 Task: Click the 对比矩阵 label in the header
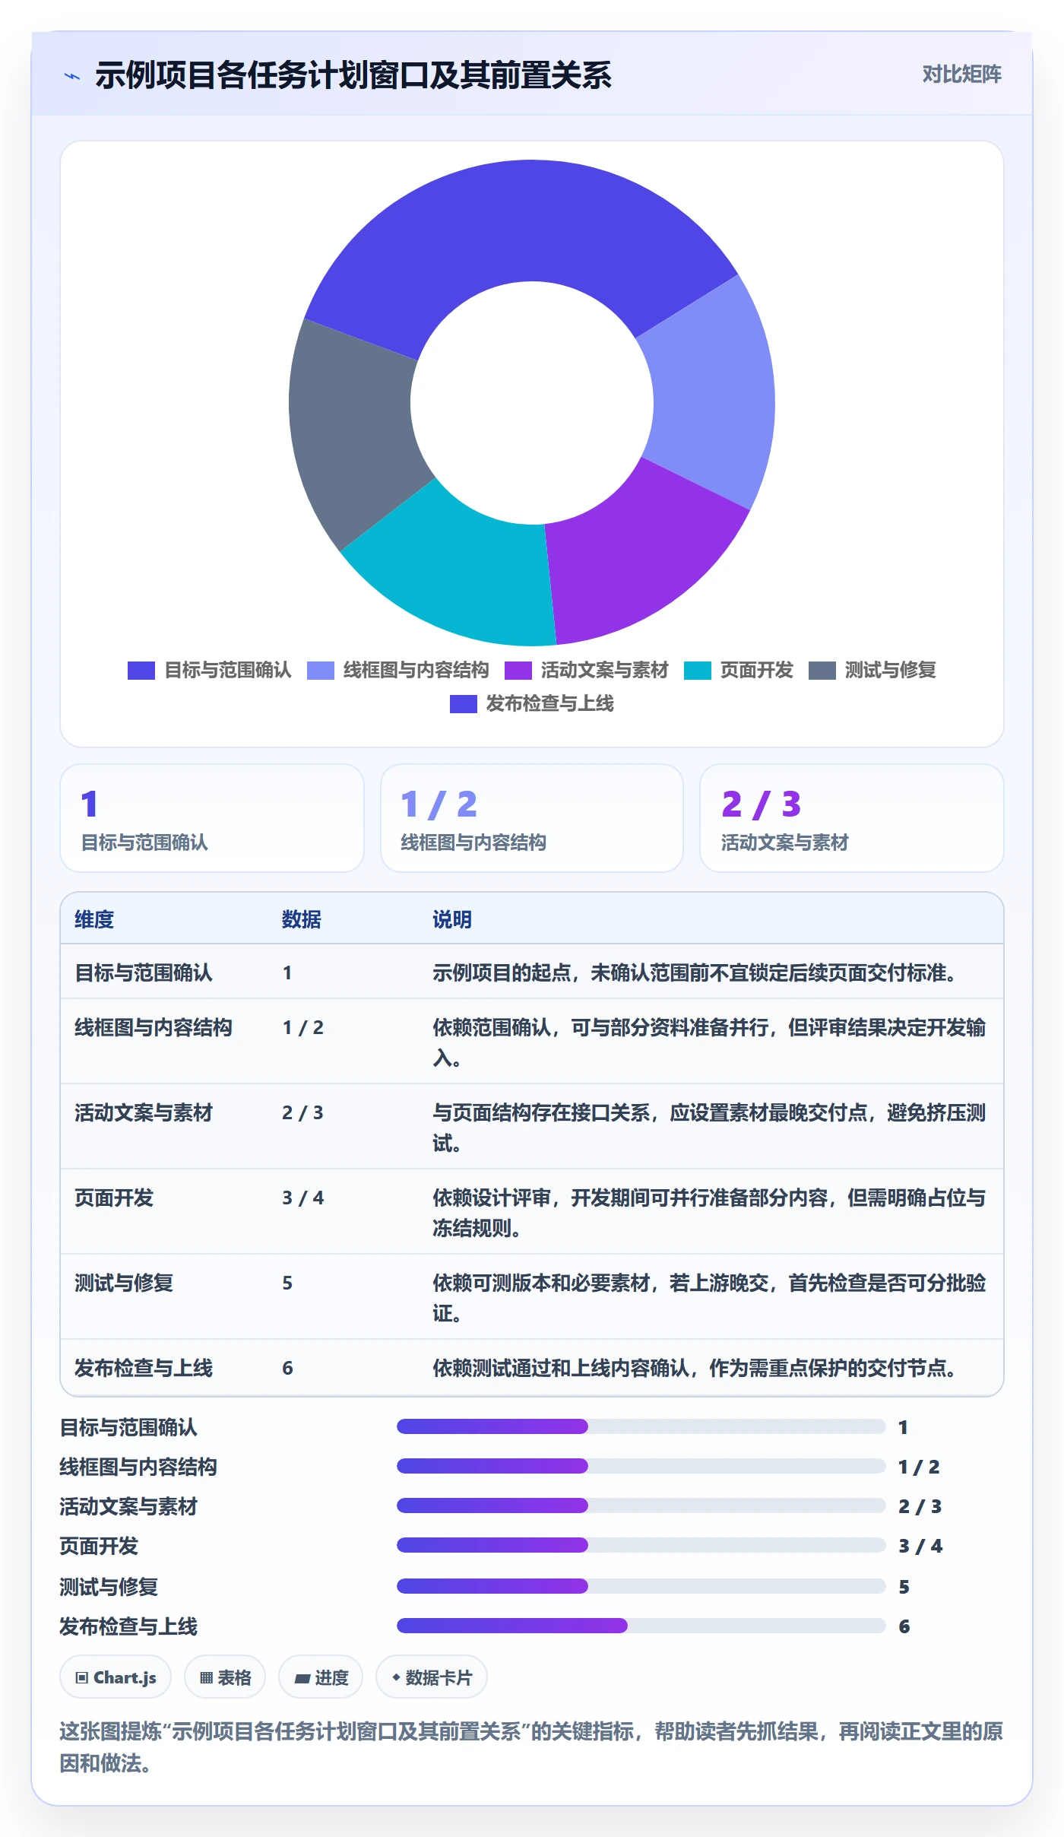(x=961, y=74)
